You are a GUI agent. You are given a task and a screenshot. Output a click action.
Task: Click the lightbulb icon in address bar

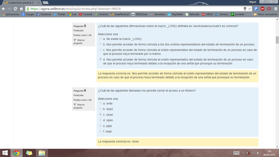(x=245, y=9)
